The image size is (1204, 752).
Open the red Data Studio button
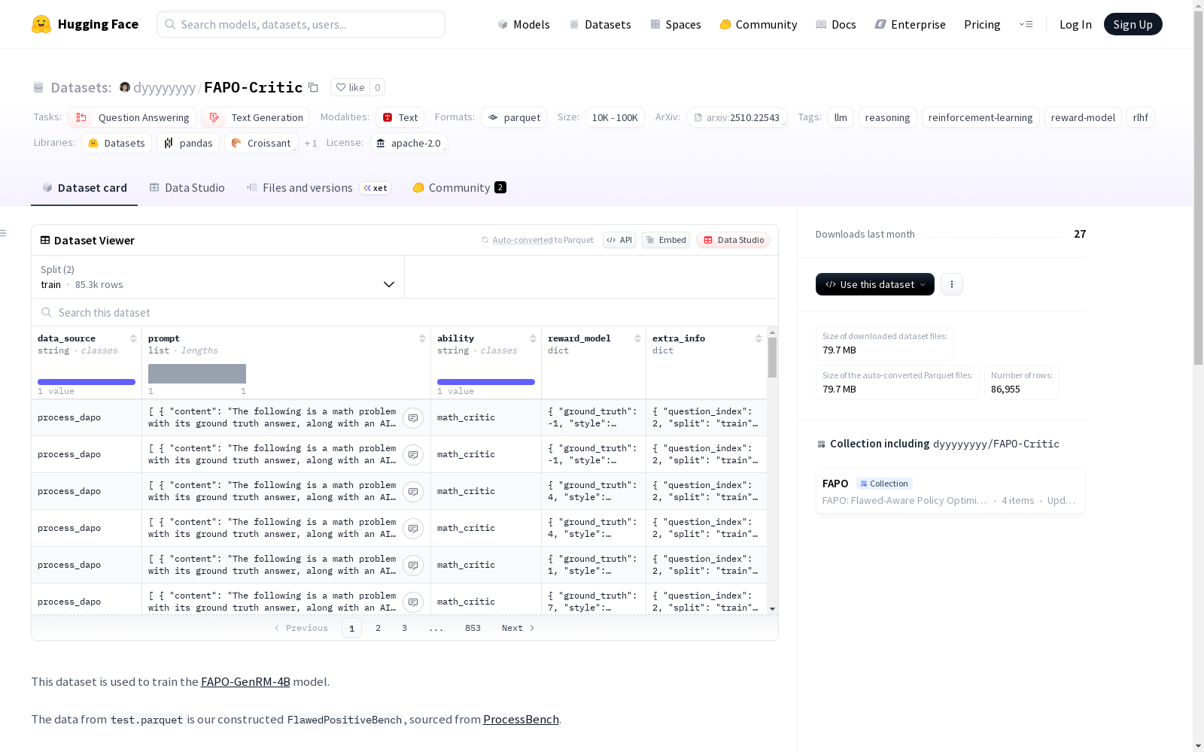734,240
